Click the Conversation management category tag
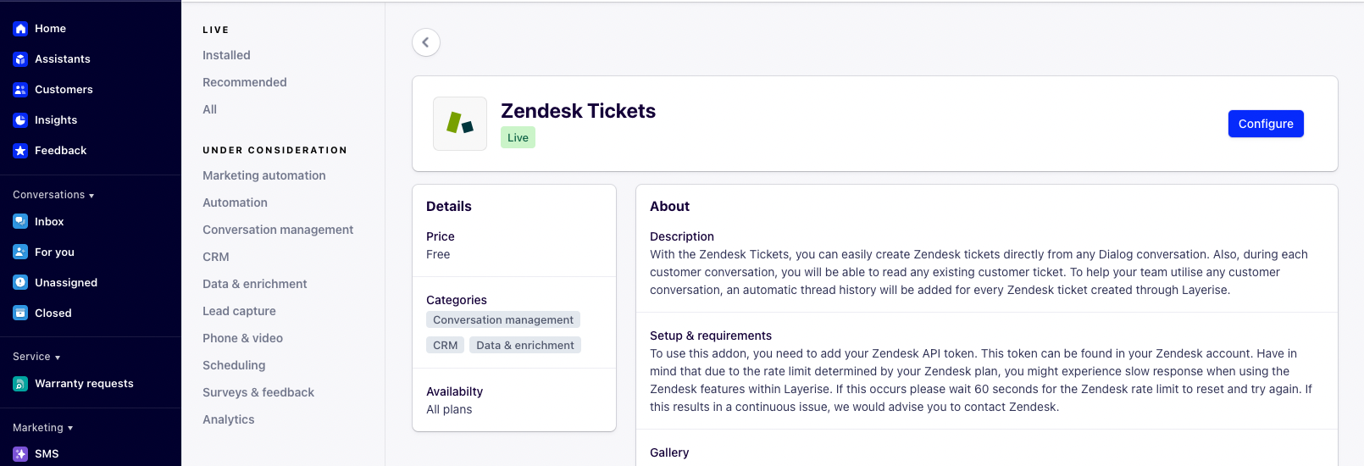The height and width of the screenshot is (466, 1364). (x=503, y=320)
